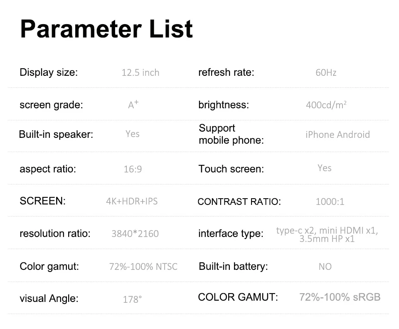The width and height of the screenshot is (399, 329).
Task: Select the interface type label
Action: (x=231, y=233)
